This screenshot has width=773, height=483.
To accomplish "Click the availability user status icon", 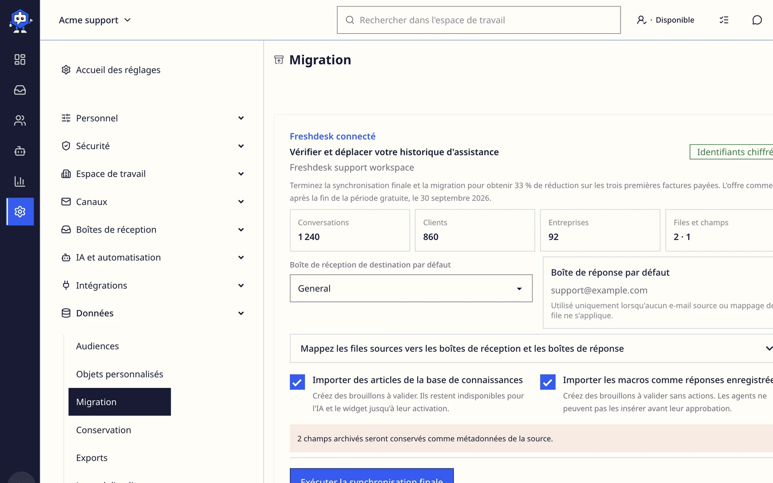I will click(x=642, y=20).
